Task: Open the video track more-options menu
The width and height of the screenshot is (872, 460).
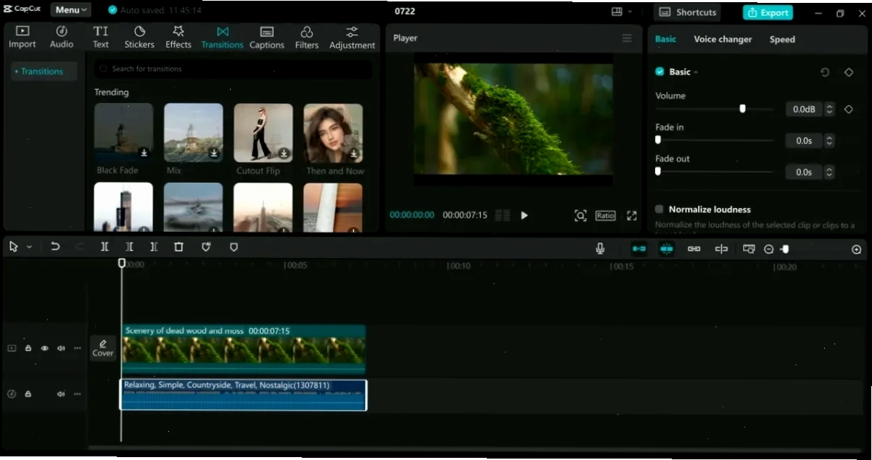Action: [x=78, y=348]
